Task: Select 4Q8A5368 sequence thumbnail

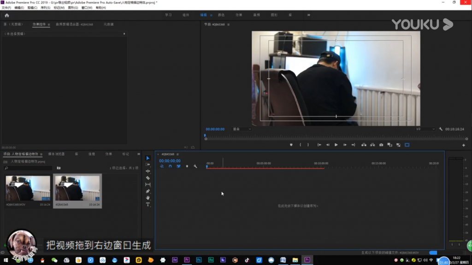Action: pyautogui.click(x=77, y=188)
